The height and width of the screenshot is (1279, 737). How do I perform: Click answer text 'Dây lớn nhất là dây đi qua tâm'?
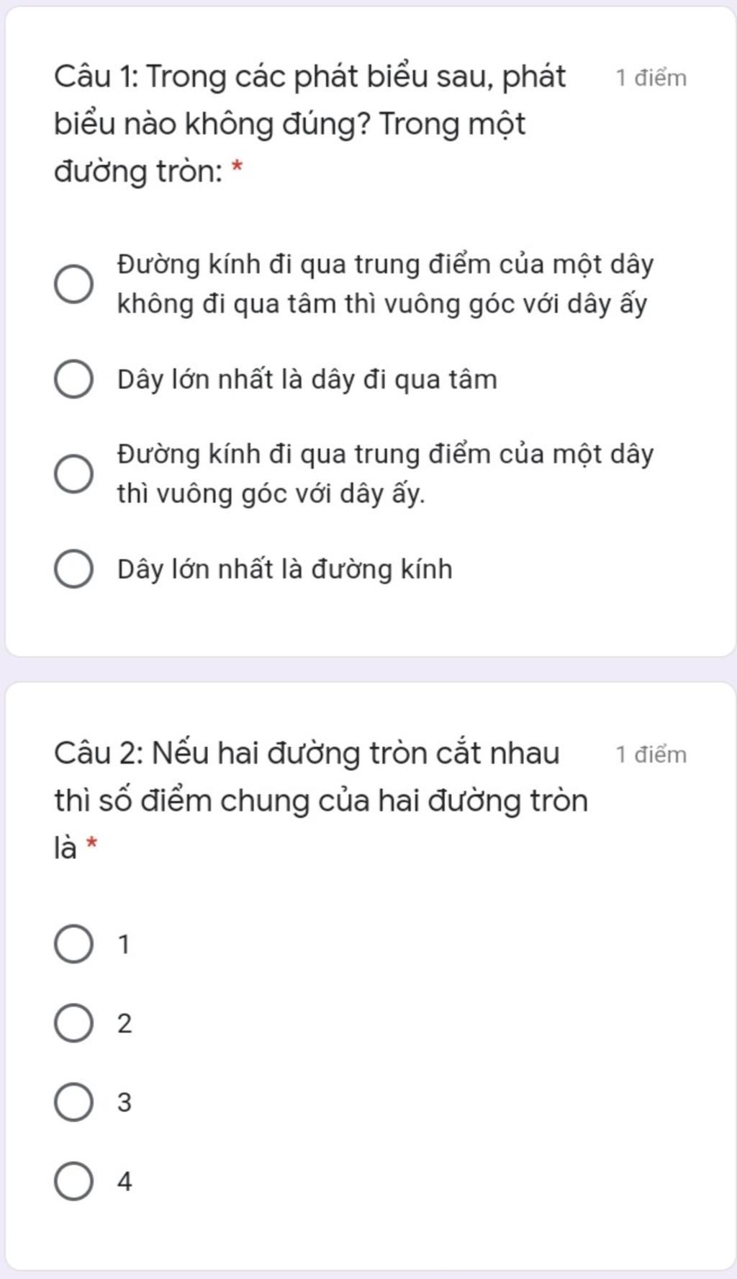(x=307, y=379)
